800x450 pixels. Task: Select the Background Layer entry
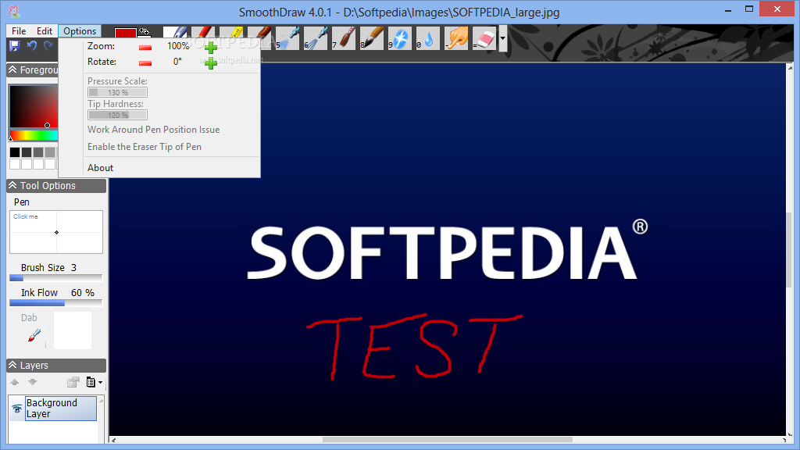pyautogui.click(x=61, y=408)
